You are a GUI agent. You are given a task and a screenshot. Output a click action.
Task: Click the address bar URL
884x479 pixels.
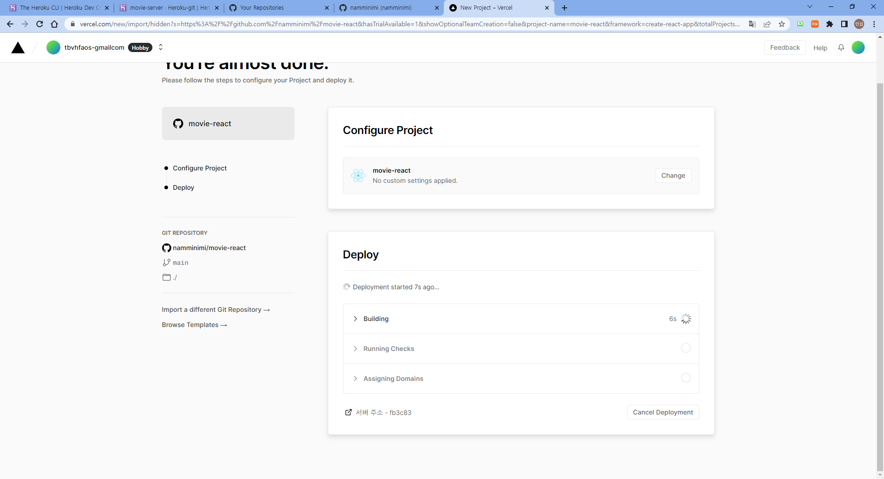point(410,24)
